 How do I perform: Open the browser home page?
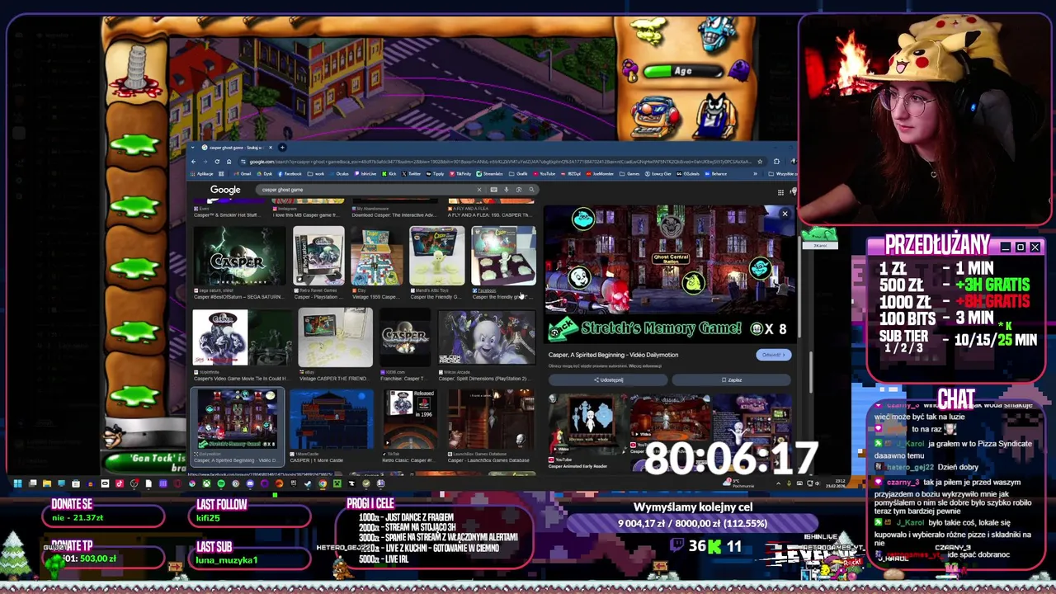[229, 162]
